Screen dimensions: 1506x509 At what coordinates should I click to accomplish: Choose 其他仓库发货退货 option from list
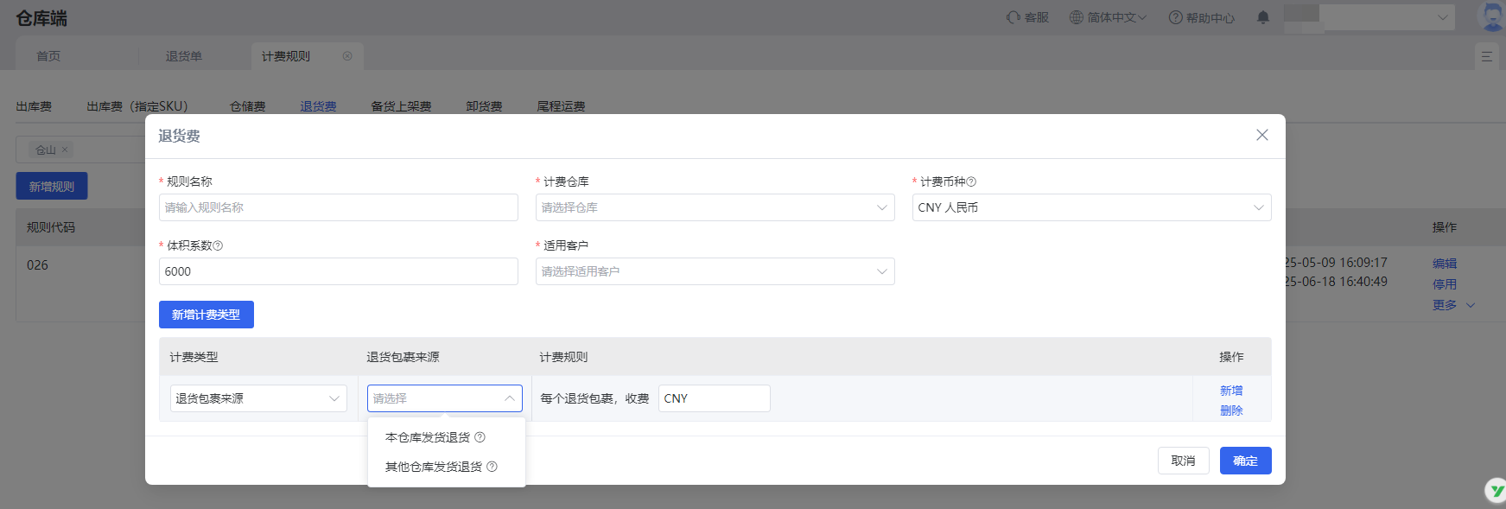pos(433,467)
